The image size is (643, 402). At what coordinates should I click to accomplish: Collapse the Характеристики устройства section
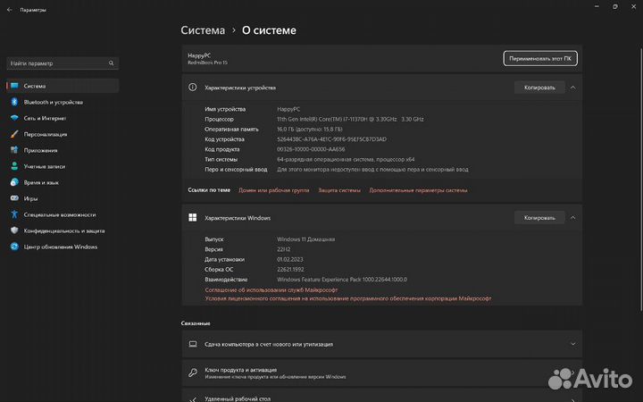572,88
